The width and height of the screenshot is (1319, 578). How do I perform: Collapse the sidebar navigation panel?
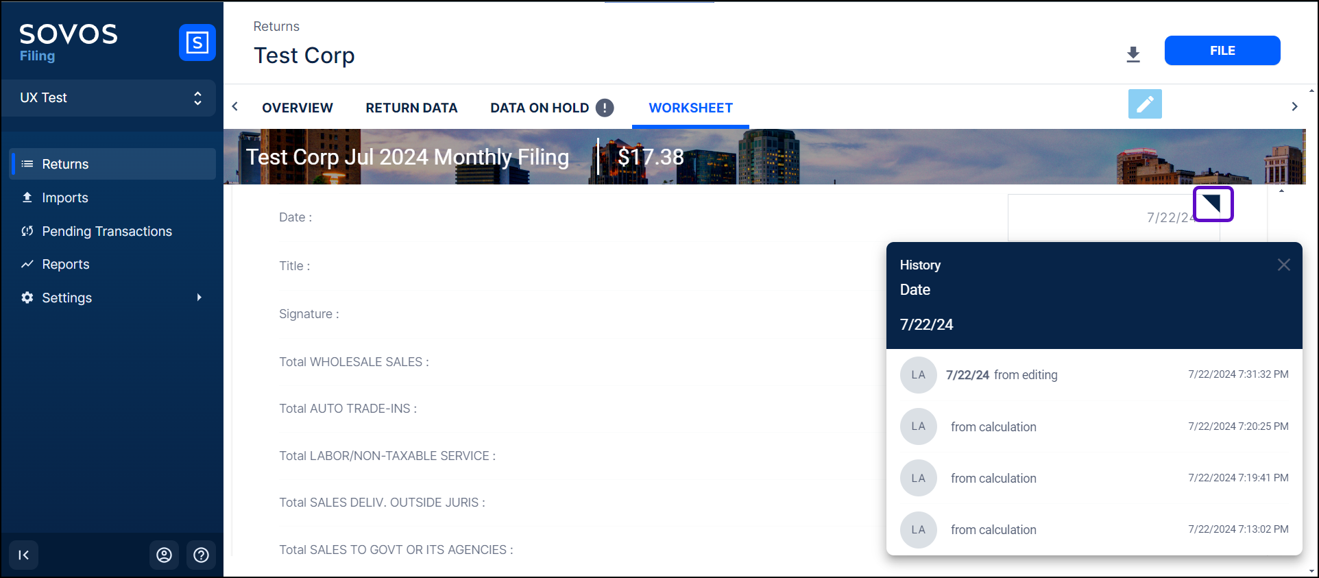(24, 555)
